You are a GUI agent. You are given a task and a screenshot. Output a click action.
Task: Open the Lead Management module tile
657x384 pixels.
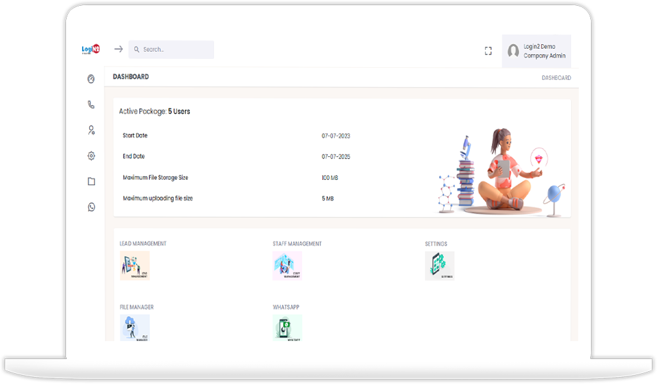pos(135,266)
